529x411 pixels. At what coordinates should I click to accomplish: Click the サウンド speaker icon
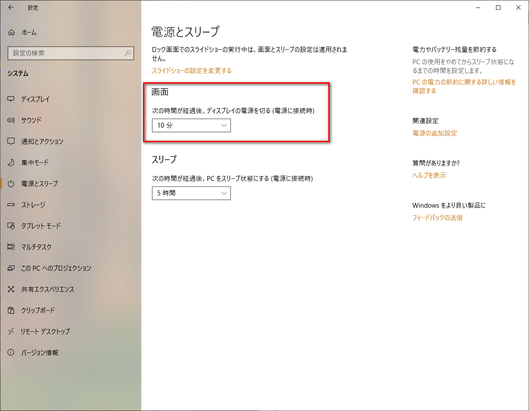point(11,121)
